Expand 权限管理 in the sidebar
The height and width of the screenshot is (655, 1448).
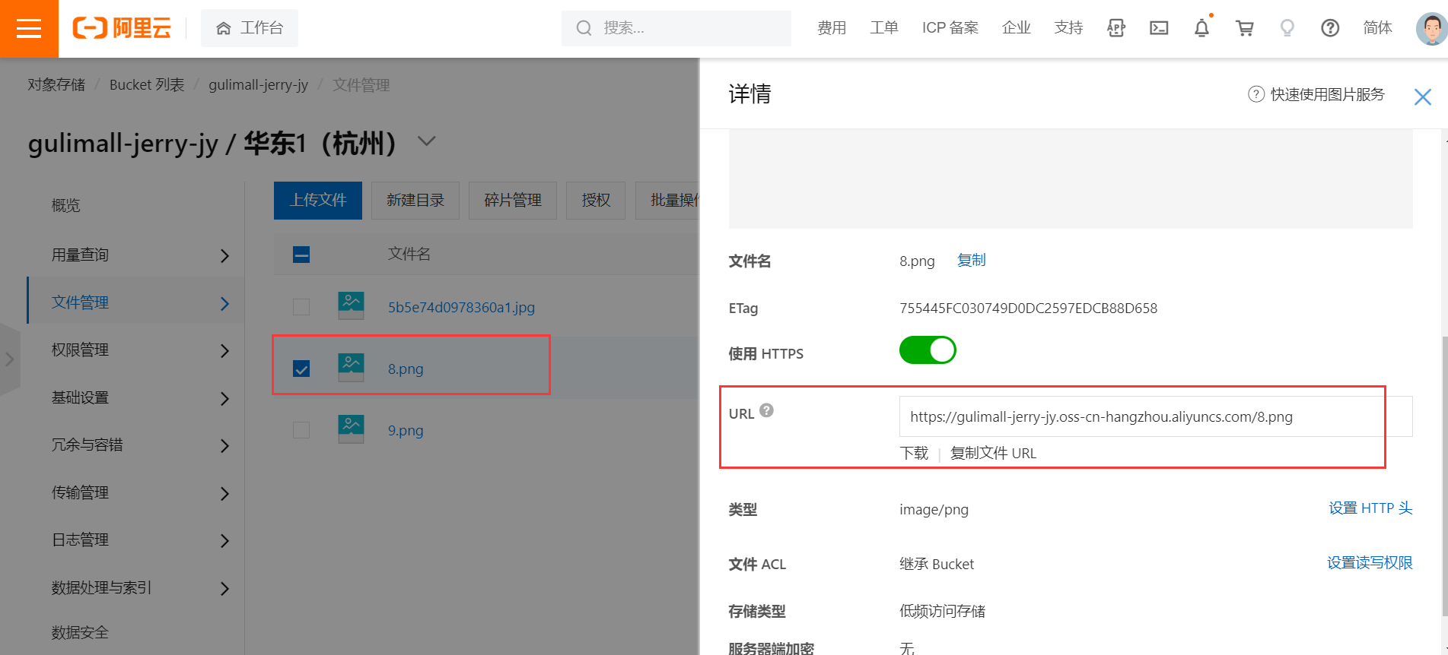click(x=224, y=351)
